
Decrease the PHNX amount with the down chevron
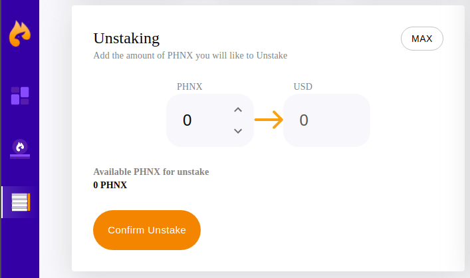238,131
